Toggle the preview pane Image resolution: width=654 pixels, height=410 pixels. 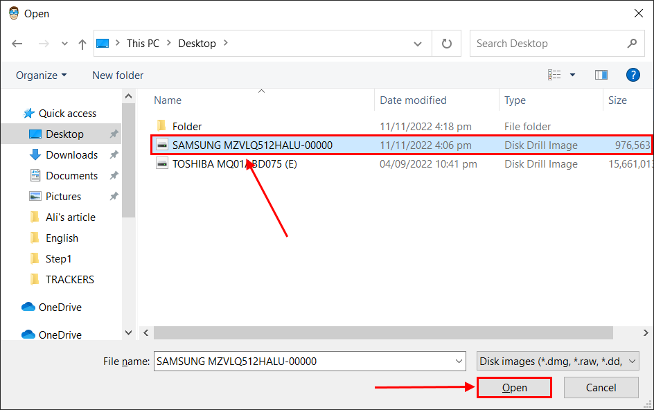tap(601, 75)
